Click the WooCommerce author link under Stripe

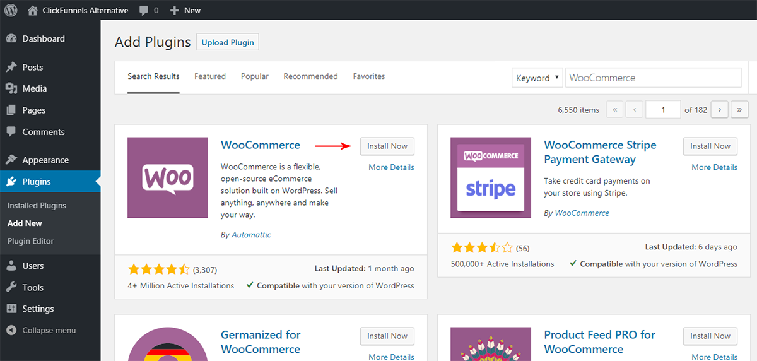pos(582,213)
